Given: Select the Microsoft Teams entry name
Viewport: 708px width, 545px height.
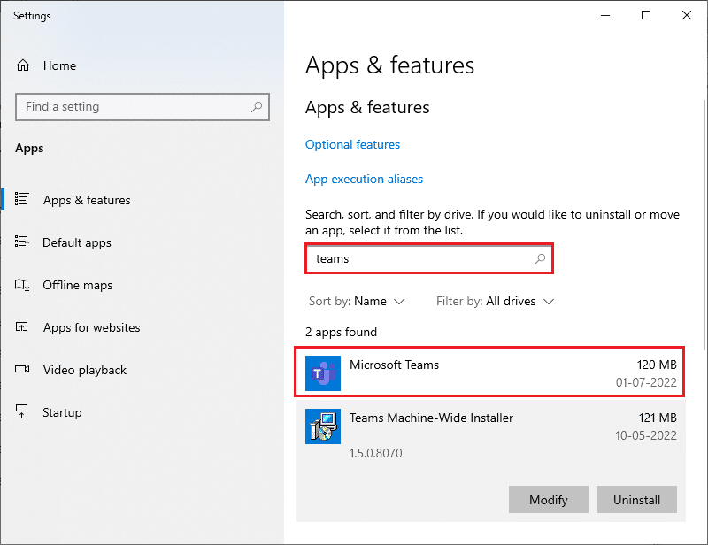Looking at the screenshot, I should point(394,365).
